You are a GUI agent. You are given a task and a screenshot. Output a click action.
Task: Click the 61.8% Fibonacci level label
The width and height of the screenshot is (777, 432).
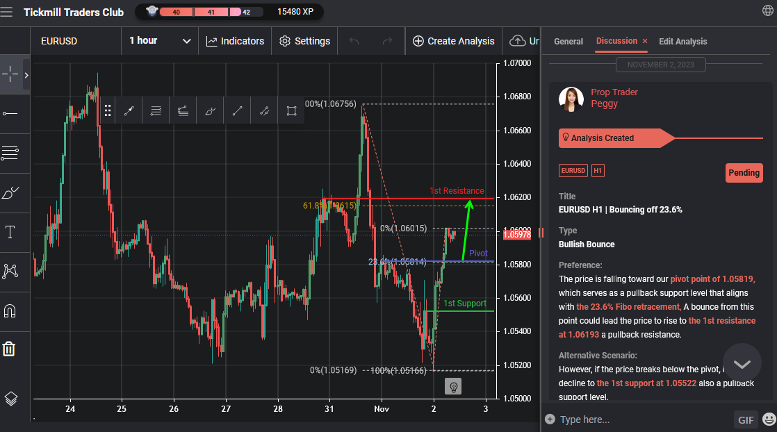coord(329,205)
